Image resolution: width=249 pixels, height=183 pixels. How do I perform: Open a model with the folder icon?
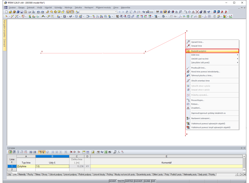[10, 12]
